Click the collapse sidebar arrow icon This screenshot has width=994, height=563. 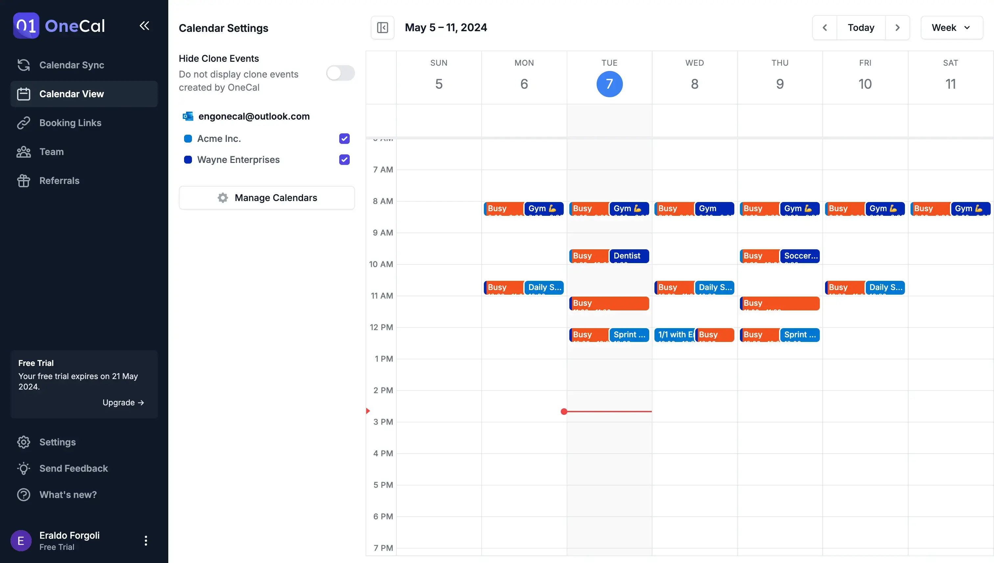[144, 25]
